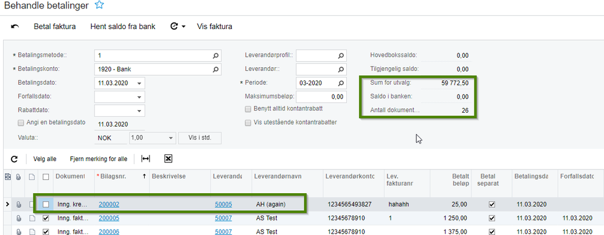Toggle Angi en betalingsdato checkbox
Viewport: 604px width, 235px height.
pyautogui.click(x=21, y=123)
